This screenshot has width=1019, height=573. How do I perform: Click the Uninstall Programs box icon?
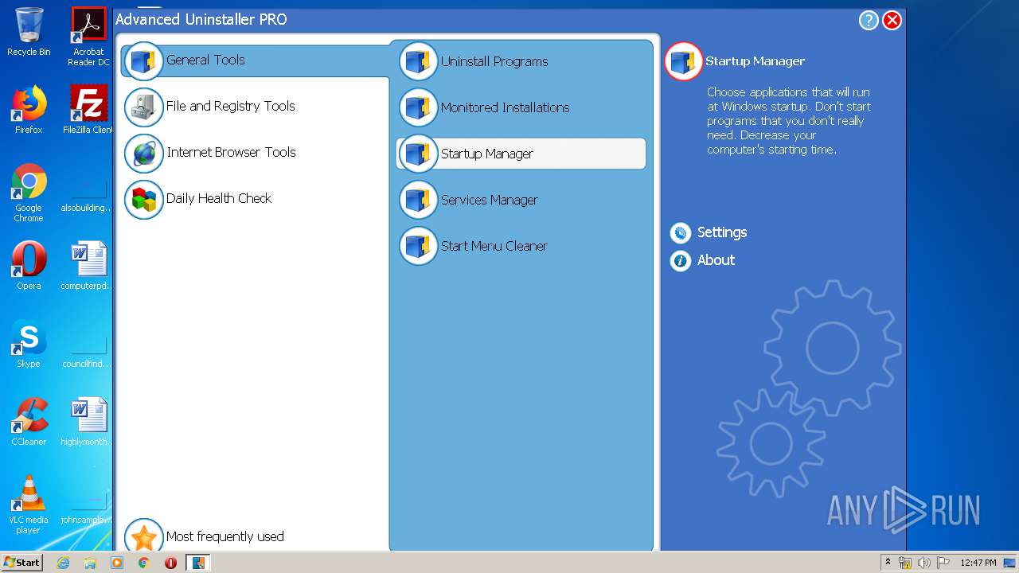click(419, 62)
